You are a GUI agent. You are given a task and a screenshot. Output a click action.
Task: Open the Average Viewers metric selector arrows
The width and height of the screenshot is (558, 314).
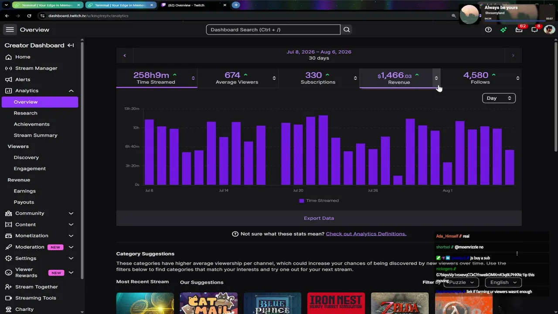[x=274, y=78]
